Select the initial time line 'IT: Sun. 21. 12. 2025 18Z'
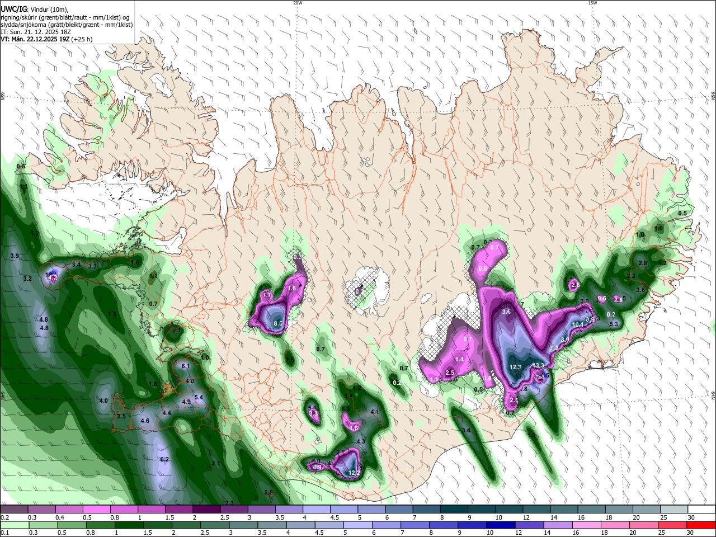 tap(35, 32)
